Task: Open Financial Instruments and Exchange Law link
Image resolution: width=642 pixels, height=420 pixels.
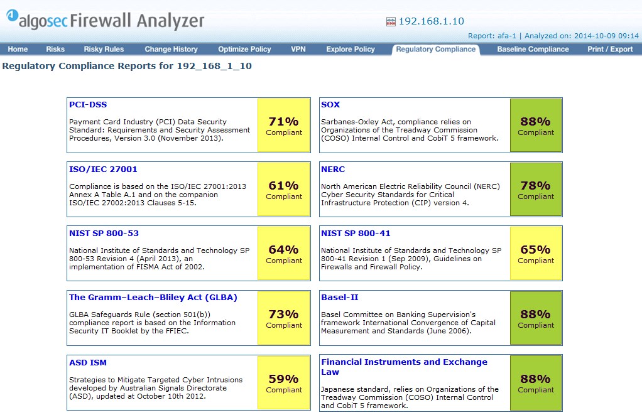Action: 404,367
